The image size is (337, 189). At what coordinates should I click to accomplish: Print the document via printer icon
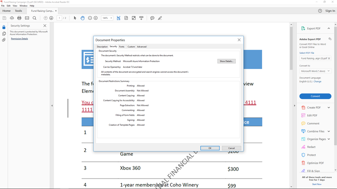[x=19, y=18]
